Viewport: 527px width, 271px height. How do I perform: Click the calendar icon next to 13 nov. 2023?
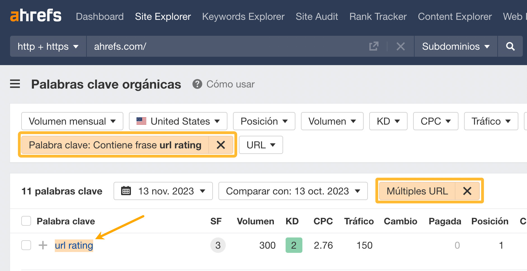click(x=126, y=191)
